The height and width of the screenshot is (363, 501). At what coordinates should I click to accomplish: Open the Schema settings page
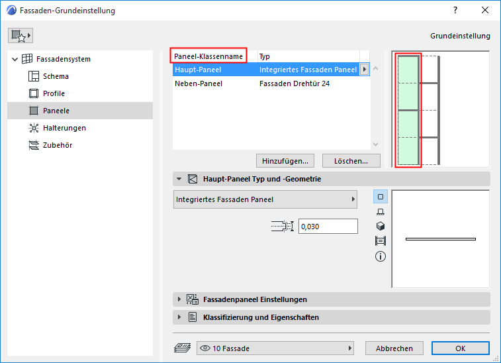click(x=56, y=76)
